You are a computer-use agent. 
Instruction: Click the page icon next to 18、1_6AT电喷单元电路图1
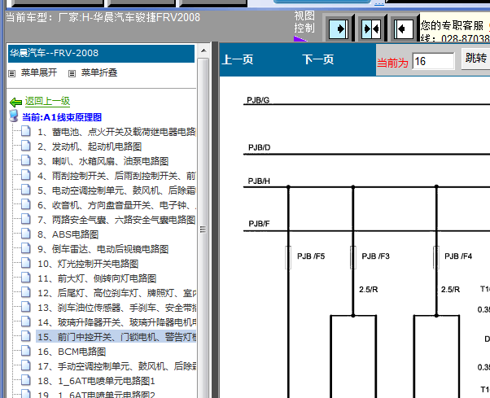[26, 380]
